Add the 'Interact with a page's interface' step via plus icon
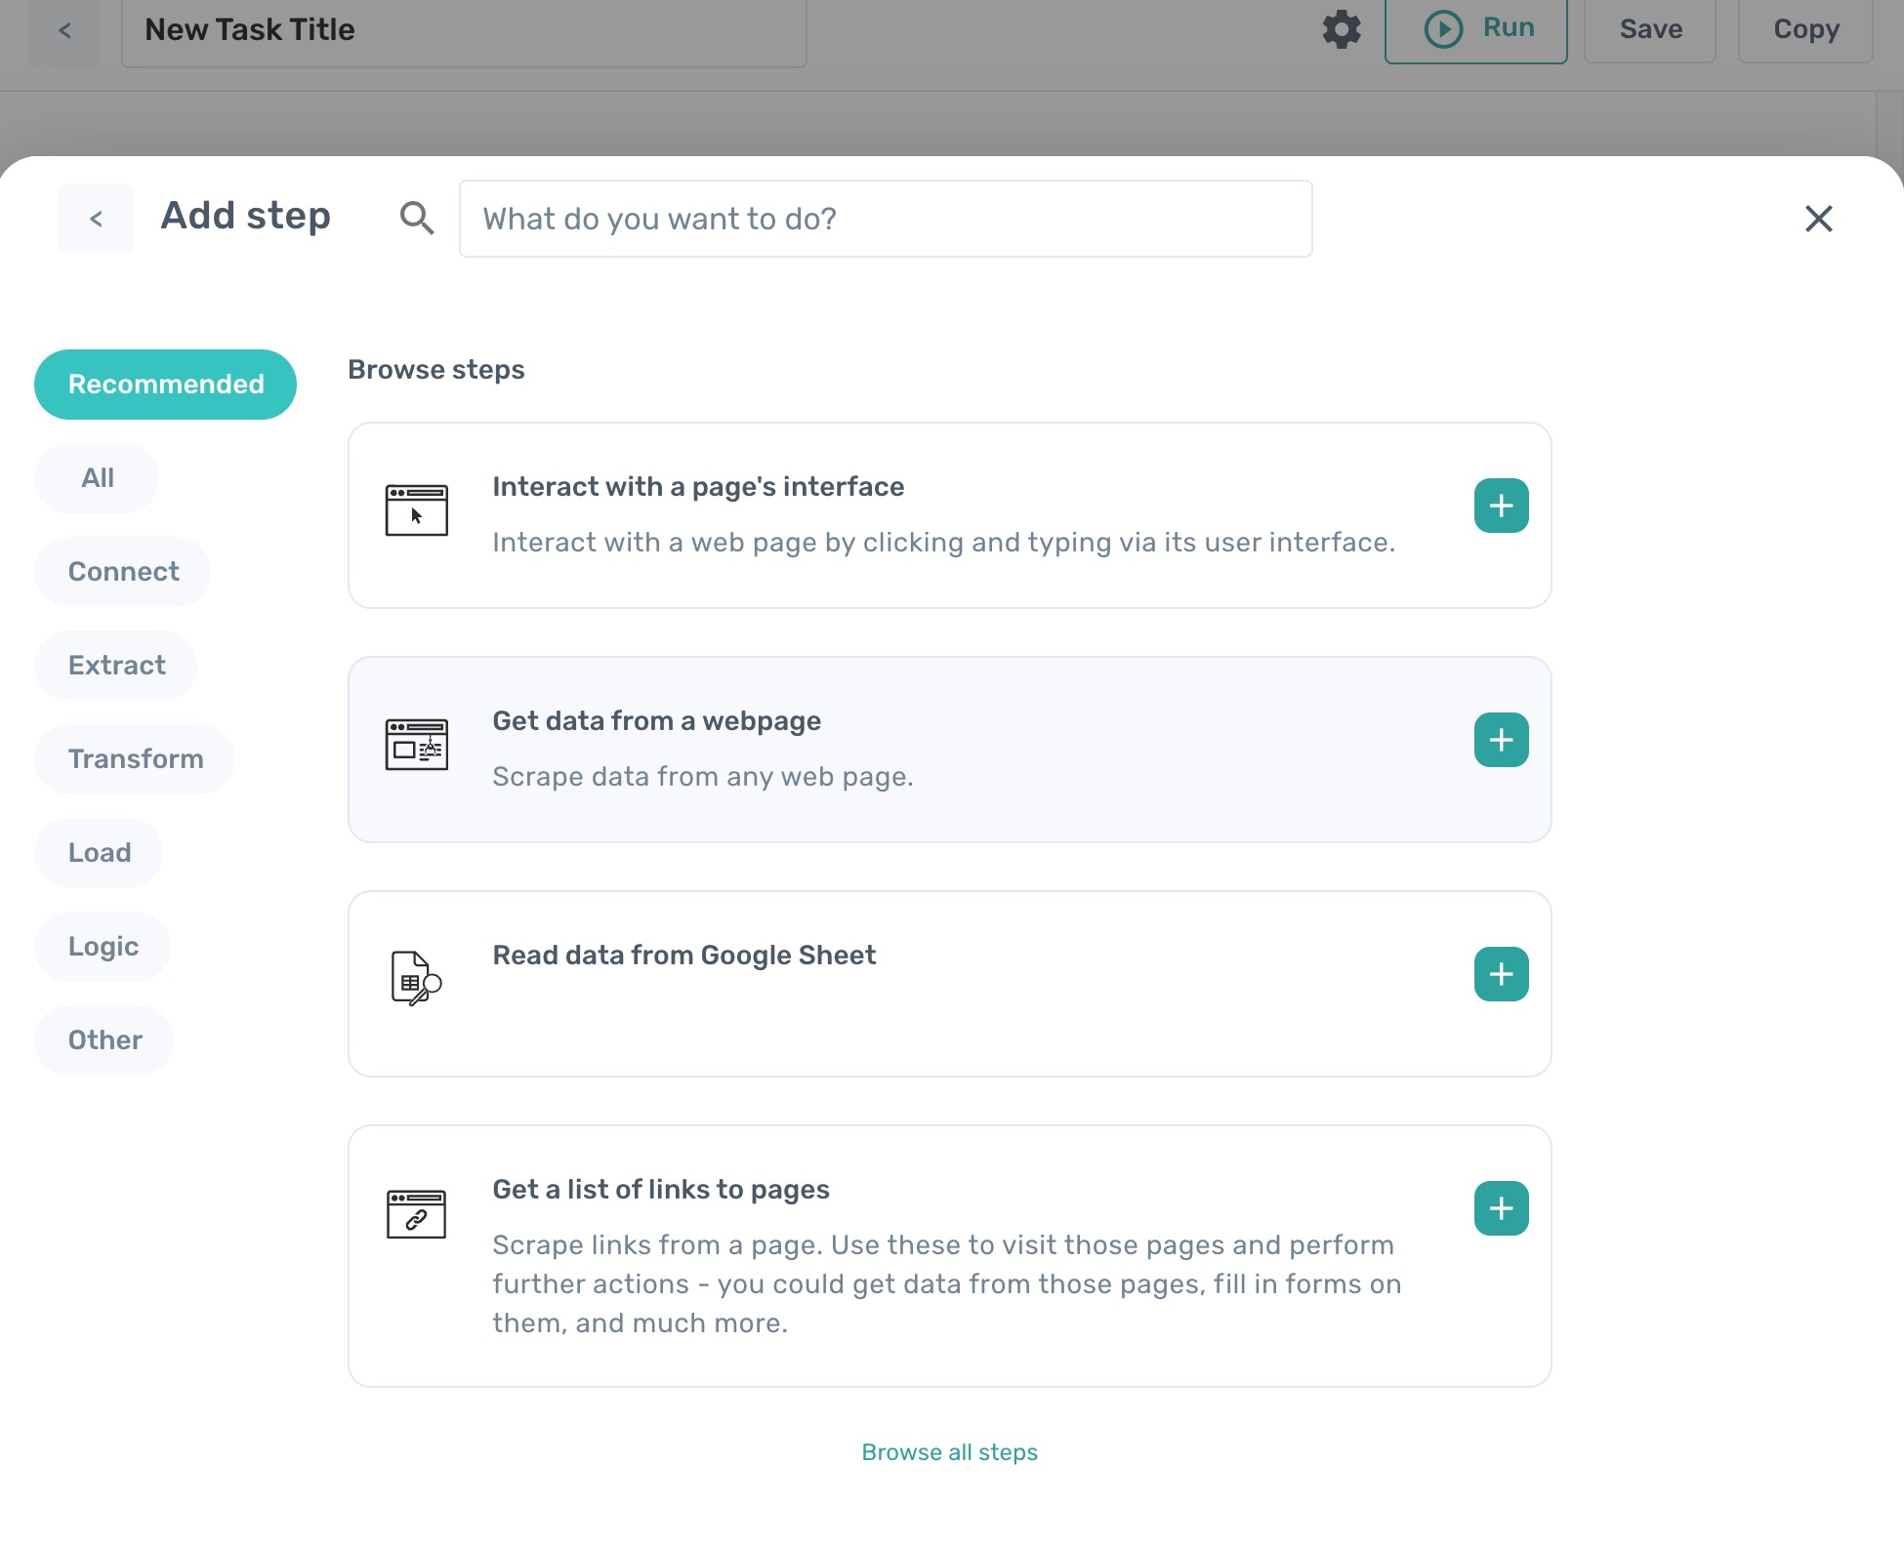Viewport: 1904px width, 1546px height. 1501,506
